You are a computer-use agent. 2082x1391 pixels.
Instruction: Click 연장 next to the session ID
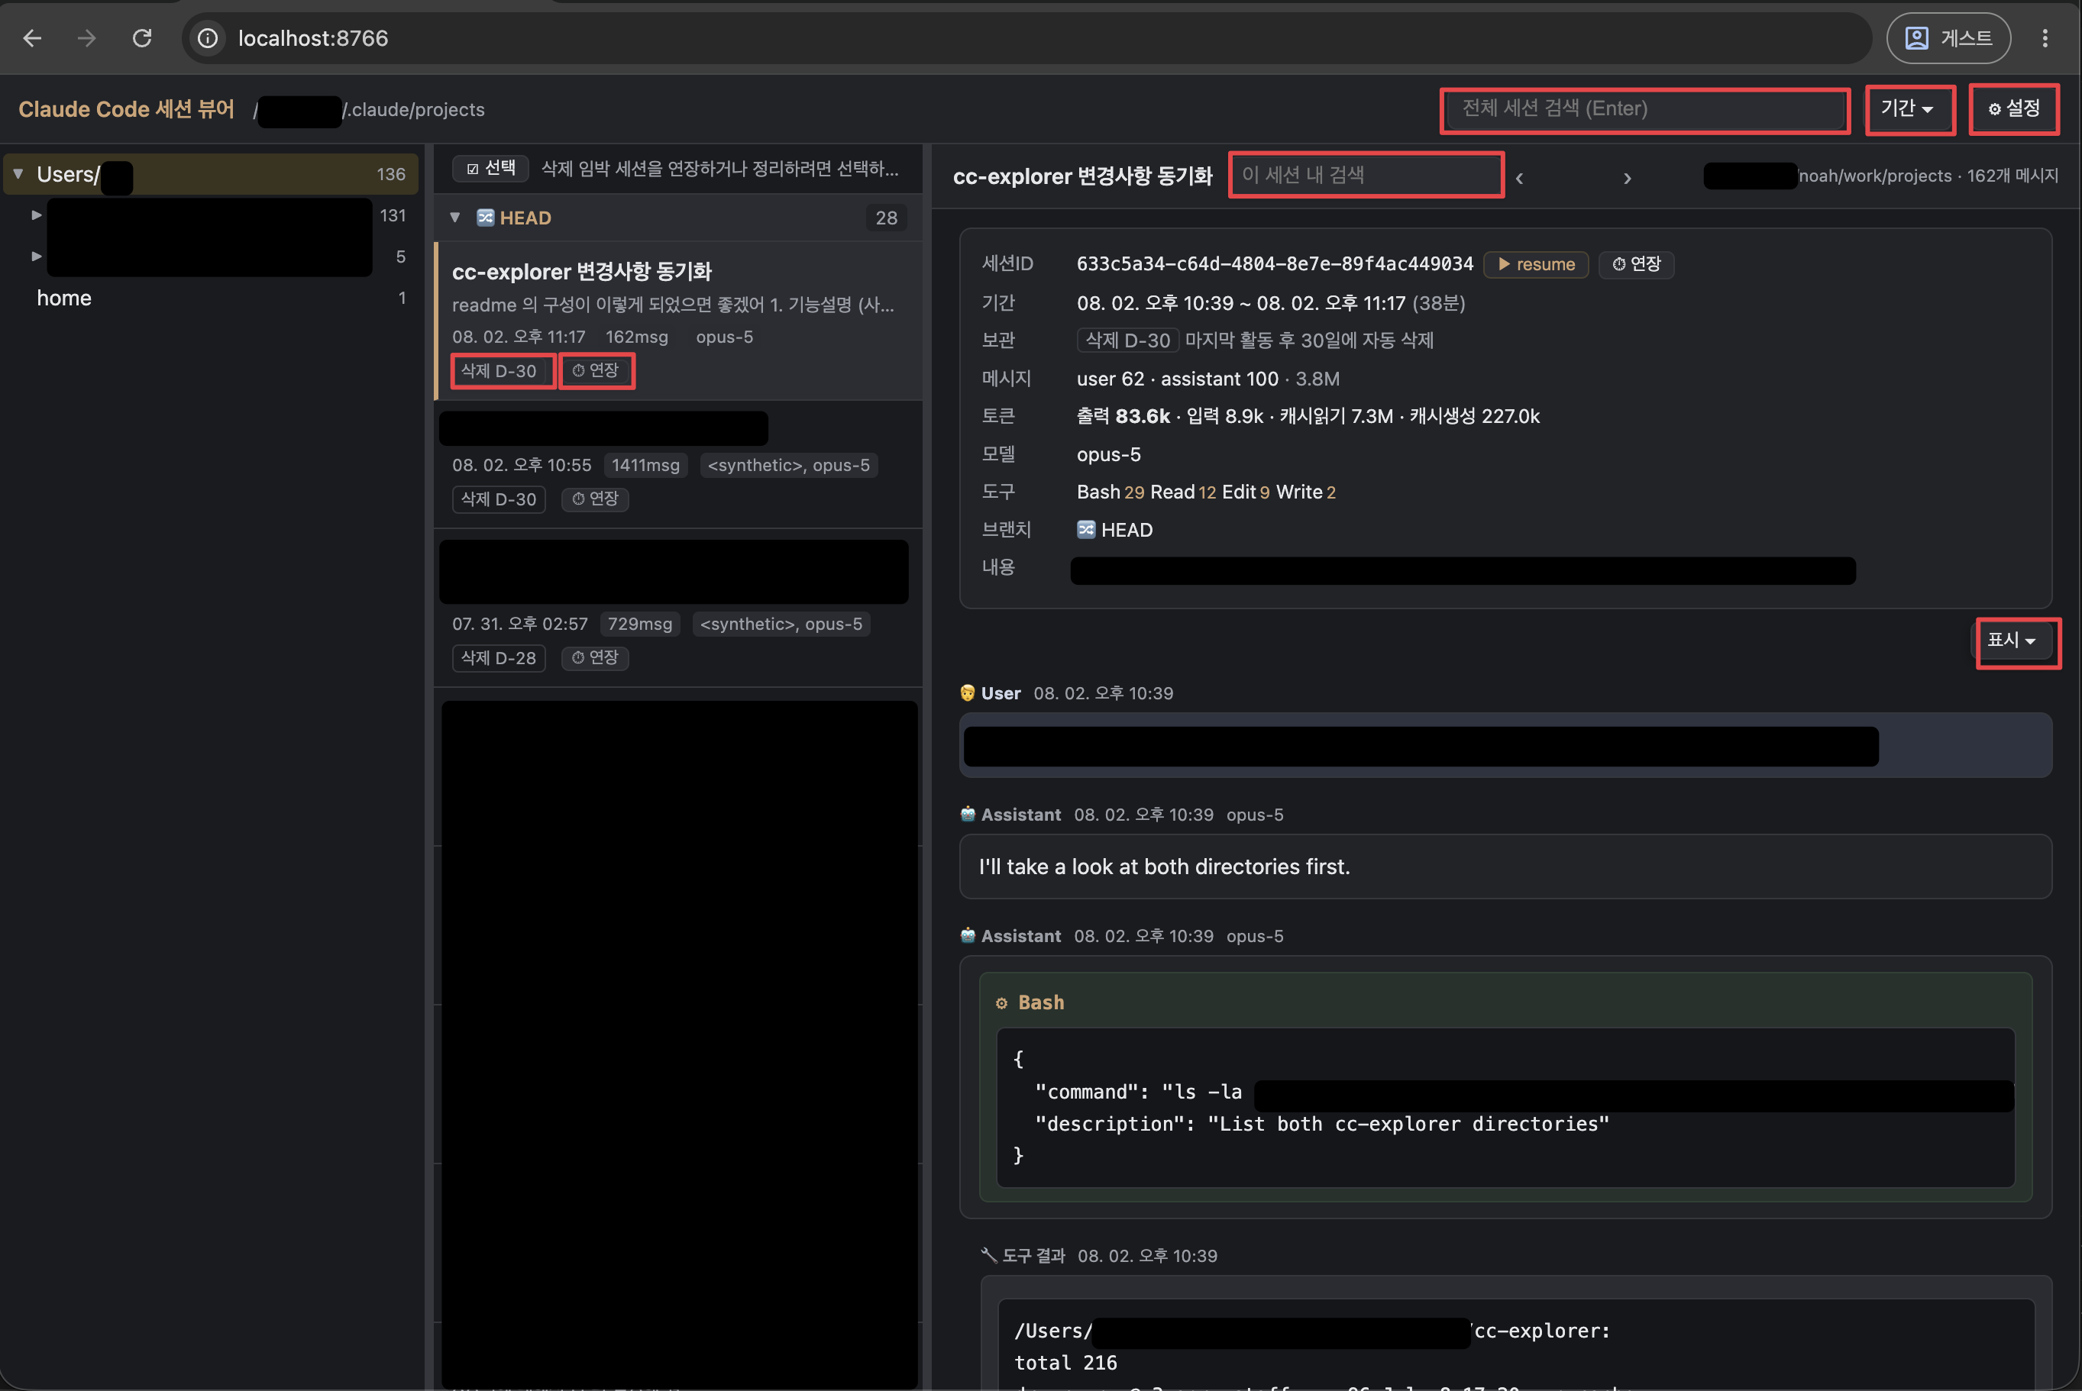coord(1637,264)
